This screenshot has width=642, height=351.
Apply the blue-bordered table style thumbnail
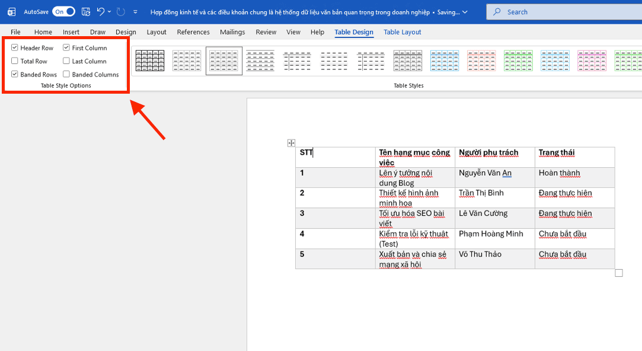click(444, 61)
